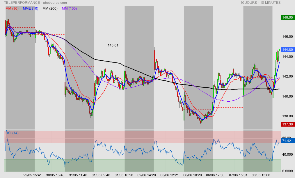
Task: Click the 01/06 16:20 time axis label
Action: (x=124, y=175)
